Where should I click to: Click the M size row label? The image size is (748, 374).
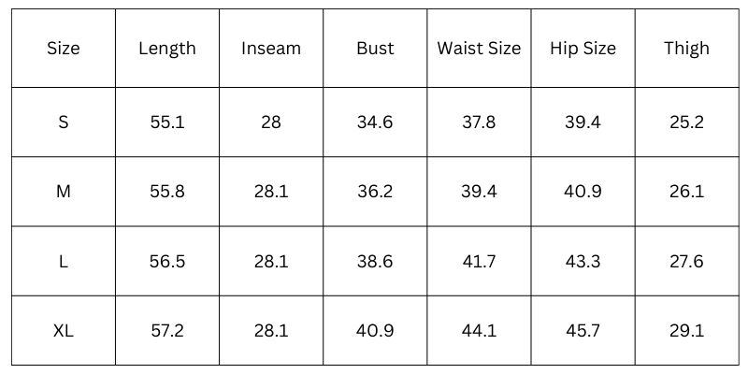point(64,192)
